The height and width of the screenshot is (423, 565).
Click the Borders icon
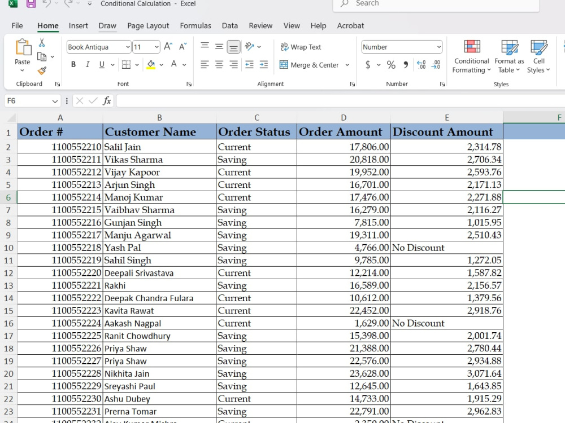pyautogui.click(x=126, y=65)
